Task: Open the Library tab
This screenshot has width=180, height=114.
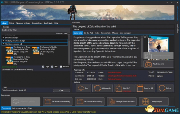Action: click(5, 23)
